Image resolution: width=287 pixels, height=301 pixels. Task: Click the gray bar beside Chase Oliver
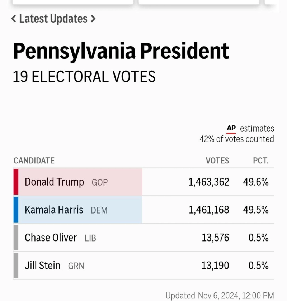(16, 238)
